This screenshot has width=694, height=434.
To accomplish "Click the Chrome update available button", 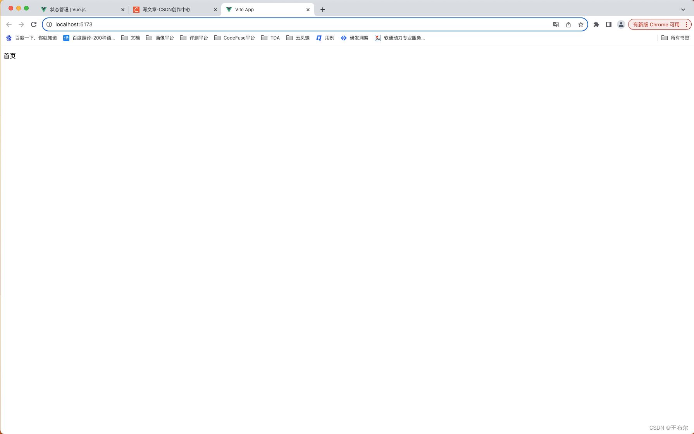I will [656, 24].
